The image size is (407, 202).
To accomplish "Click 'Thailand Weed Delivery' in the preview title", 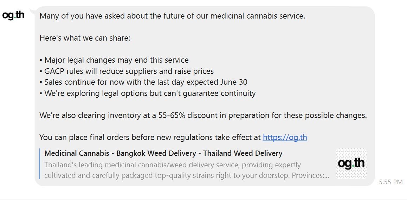I will pyautogui.click(x=243, y=153).
